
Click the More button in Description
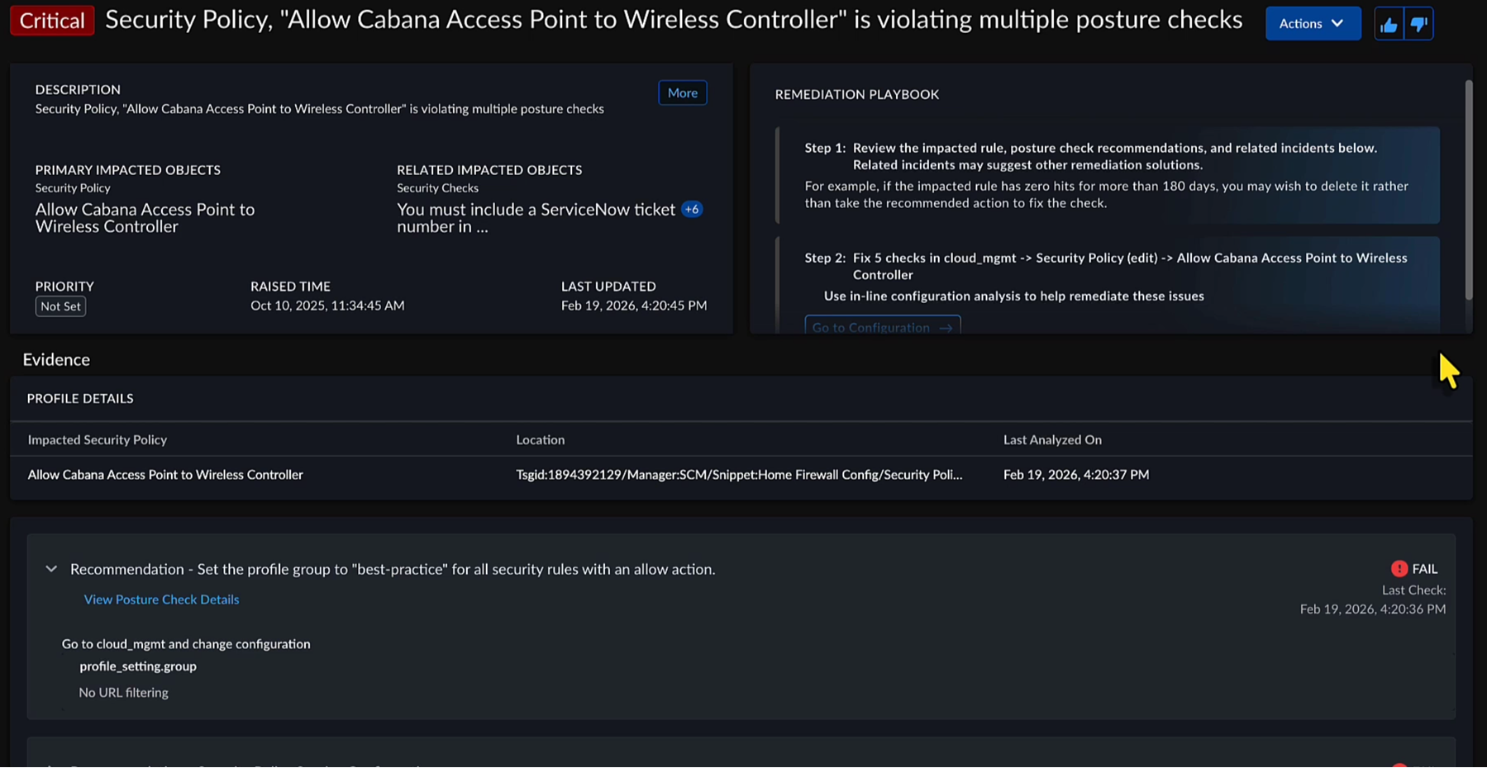pyautogui.click(x=682, y=92)
